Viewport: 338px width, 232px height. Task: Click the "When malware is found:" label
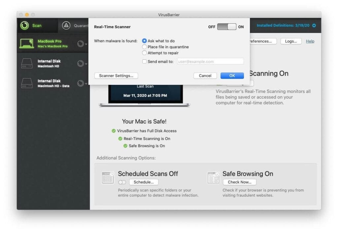coord(116,41)
